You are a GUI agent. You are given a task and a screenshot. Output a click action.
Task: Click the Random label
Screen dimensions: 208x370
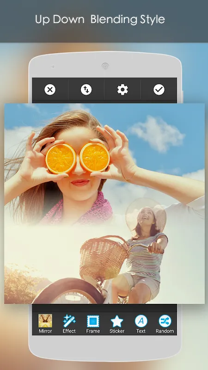pyautogui.click(x=165, y=331)
